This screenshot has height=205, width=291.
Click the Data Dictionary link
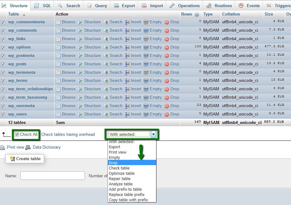[x=47, y=147]
